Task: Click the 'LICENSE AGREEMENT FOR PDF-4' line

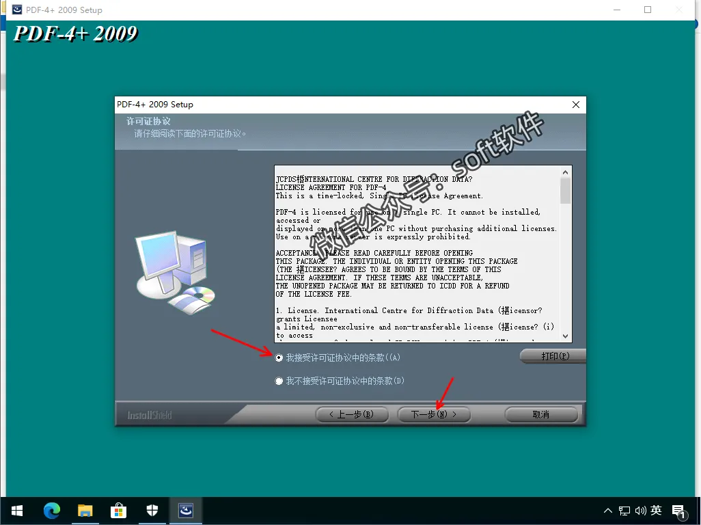Action: 331,188
